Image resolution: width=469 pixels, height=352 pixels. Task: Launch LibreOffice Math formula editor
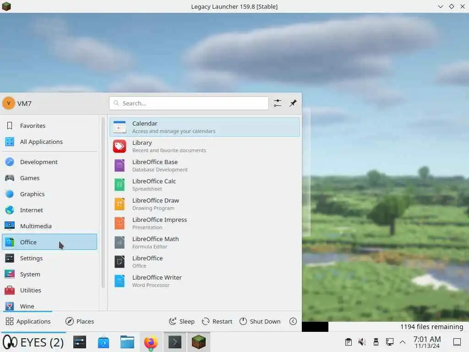(x=205, y=242)
